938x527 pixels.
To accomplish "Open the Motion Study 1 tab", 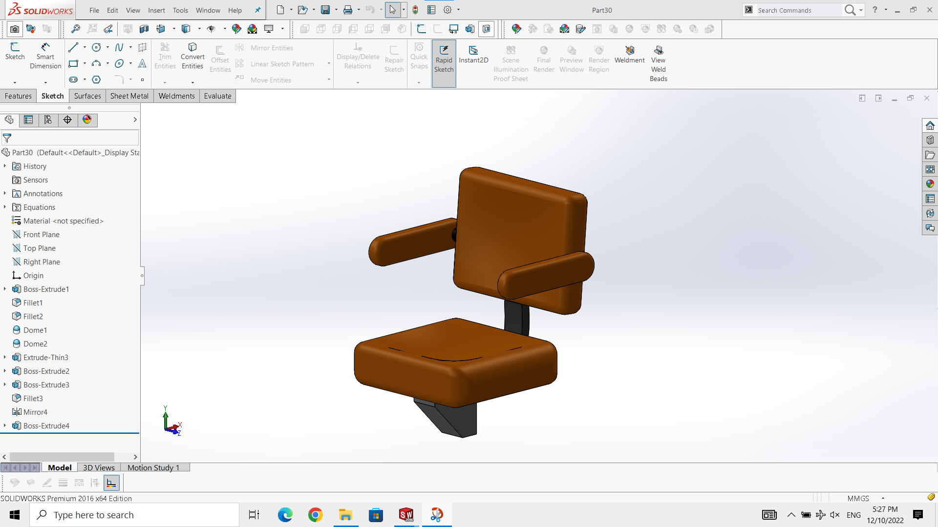I will pos(153,467).
